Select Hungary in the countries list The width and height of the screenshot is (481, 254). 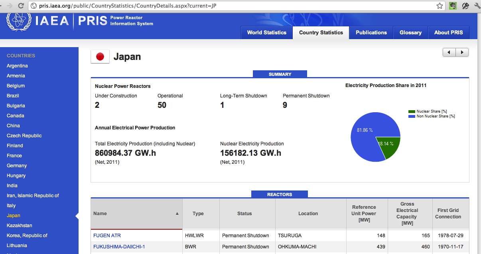[x=16, y=176]
